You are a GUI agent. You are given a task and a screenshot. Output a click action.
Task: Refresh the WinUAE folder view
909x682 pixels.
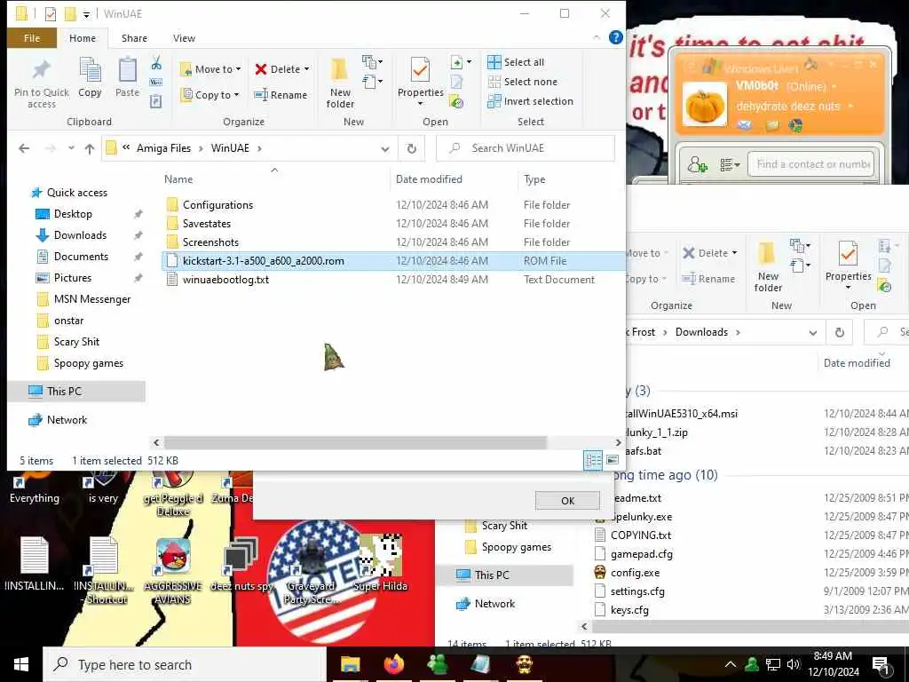(412, 148)
